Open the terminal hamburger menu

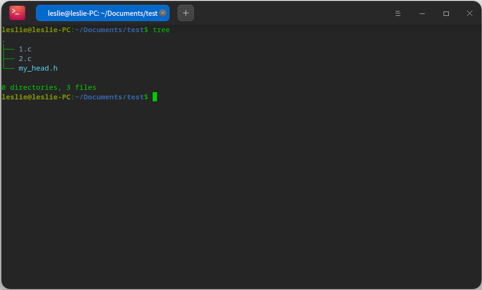(398, 13)
